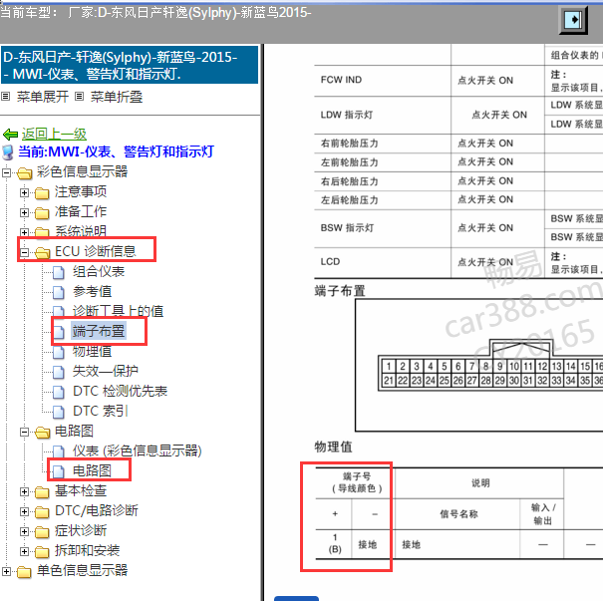
Task: Expand the 系统说明 folder
Action: click(24, 232)
